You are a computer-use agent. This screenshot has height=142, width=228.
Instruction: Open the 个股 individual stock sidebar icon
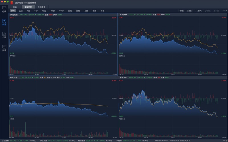pos(4,35)
